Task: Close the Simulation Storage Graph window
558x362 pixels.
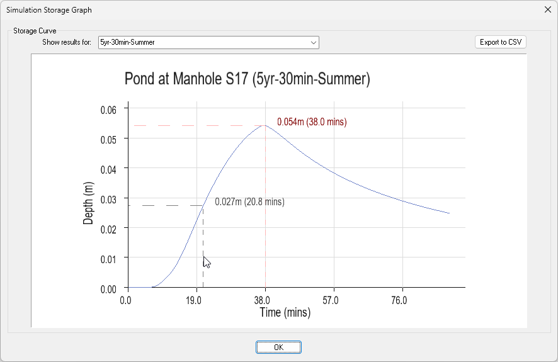Action: (546, 9)
